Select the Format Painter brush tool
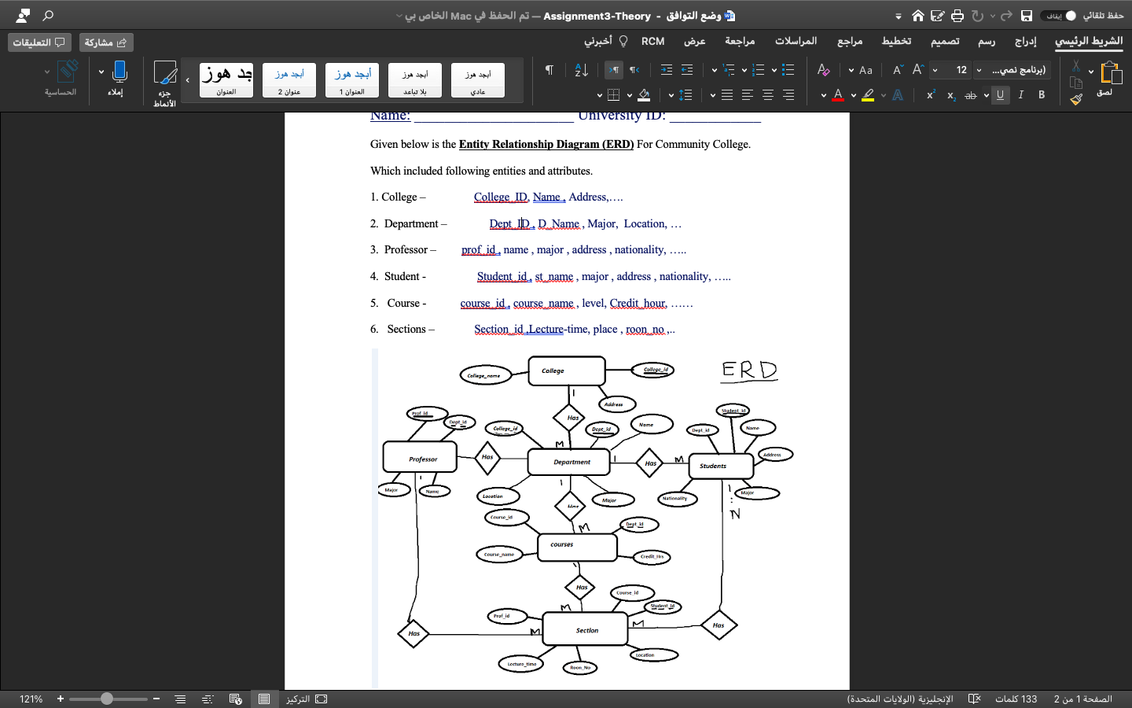The height and width of the screenshot is (708, 1132). pos(1076,100)
